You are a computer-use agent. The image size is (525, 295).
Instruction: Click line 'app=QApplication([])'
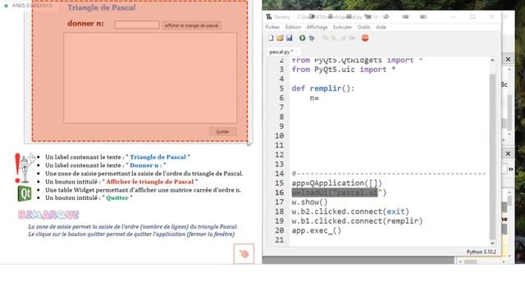pyautogui.click(x=336, y=184)
